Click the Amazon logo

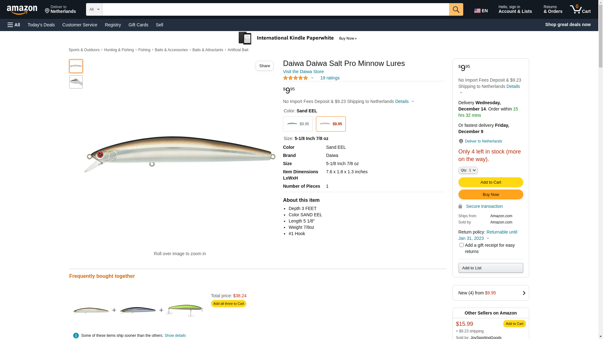(x=22, y=10)
